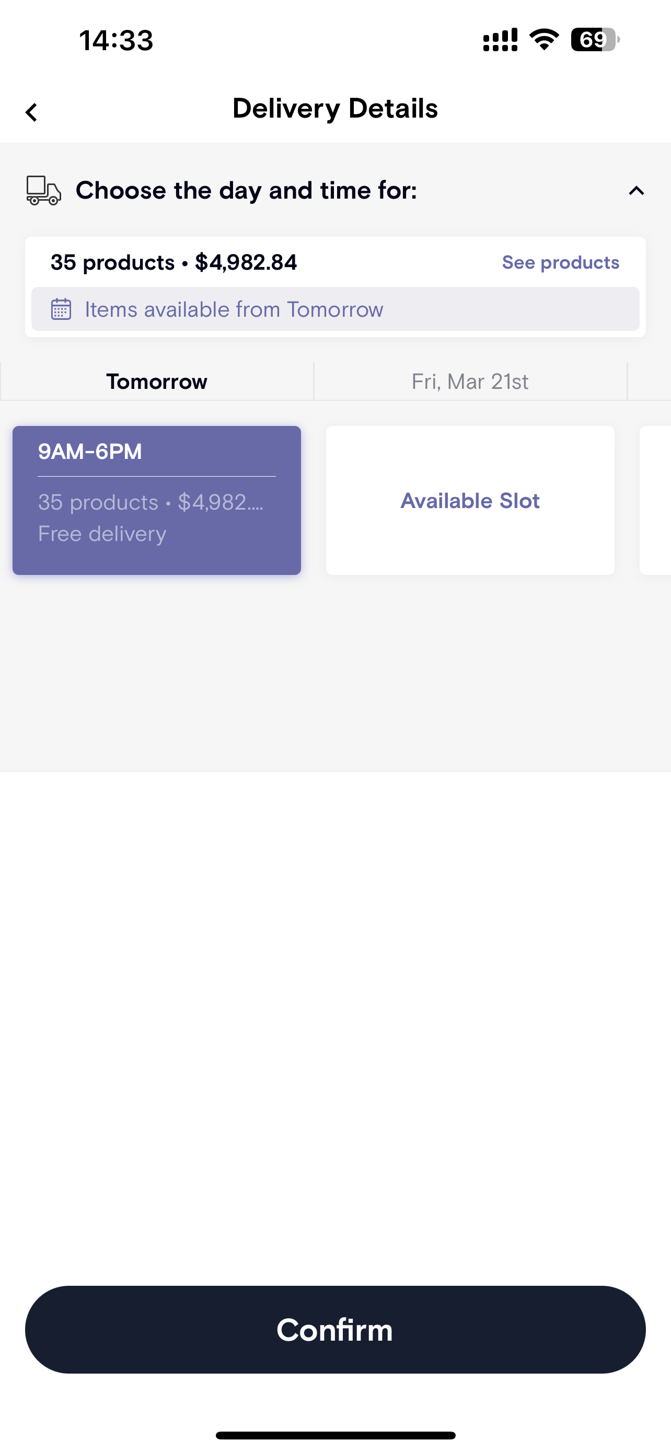Viewport: 671px width, 1452px height.
Task: Switch to Fri, Mar 21st tab
Action: (470, 382)
